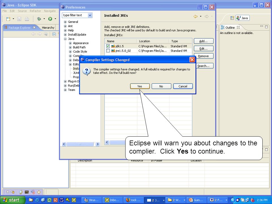Click the green Run icon

50,19
